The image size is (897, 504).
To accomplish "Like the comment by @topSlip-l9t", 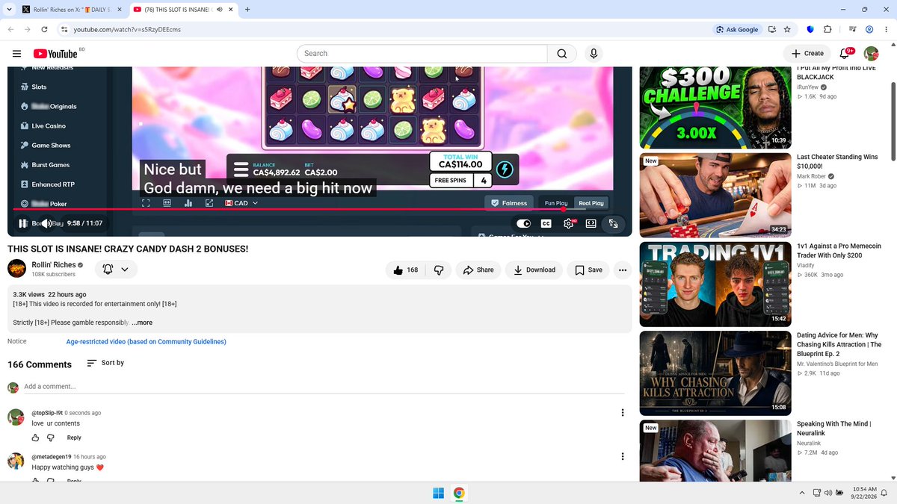I will pyautogui.click(x=35, y=438).
